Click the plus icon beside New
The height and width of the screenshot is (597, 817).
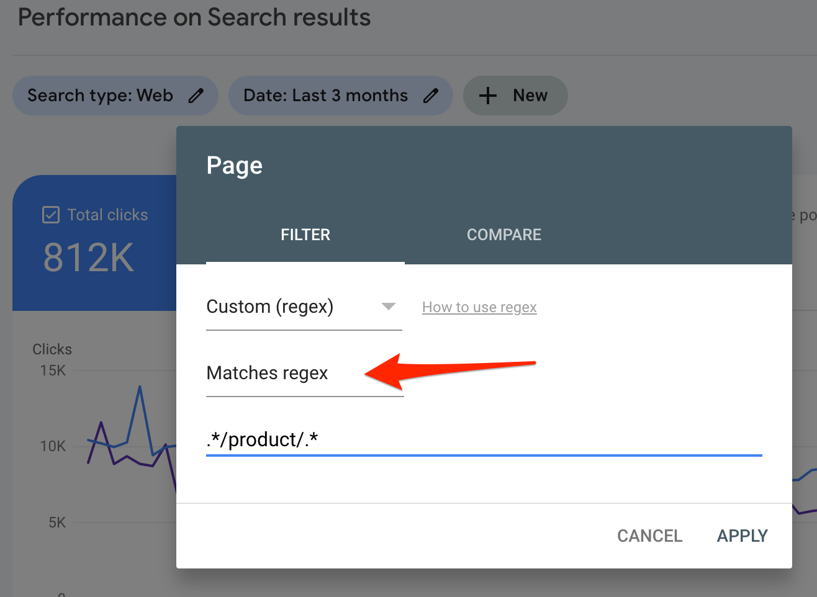(488, 96)
